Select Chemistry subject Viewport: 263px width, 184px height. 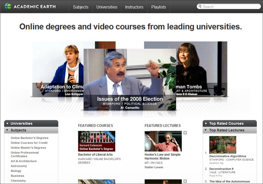tap(18, 181)
